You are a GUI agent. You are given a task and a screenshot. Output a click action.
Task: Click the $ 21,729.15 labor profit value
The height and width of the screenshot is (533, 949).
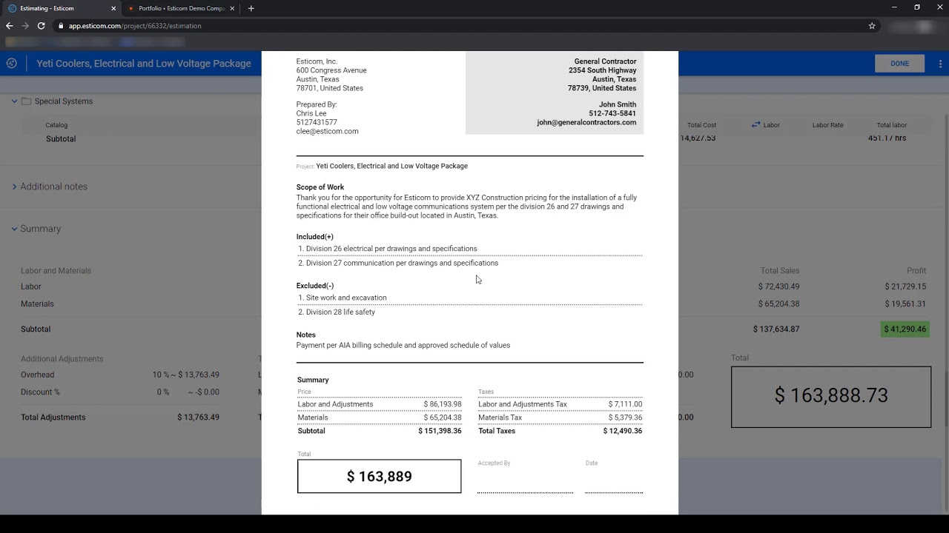(x=905, y=286)
